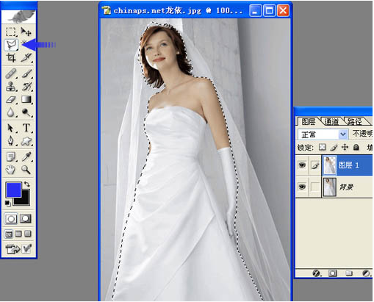
Task: Open the blue foreground color swatch
Action: (13, 190)
